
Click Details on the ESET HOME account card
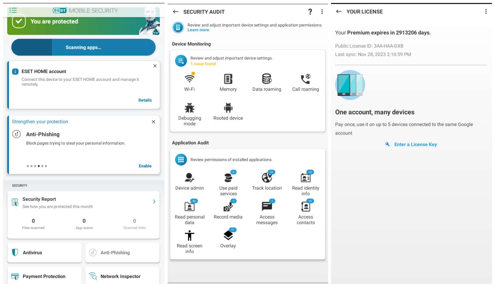point(145,100)
